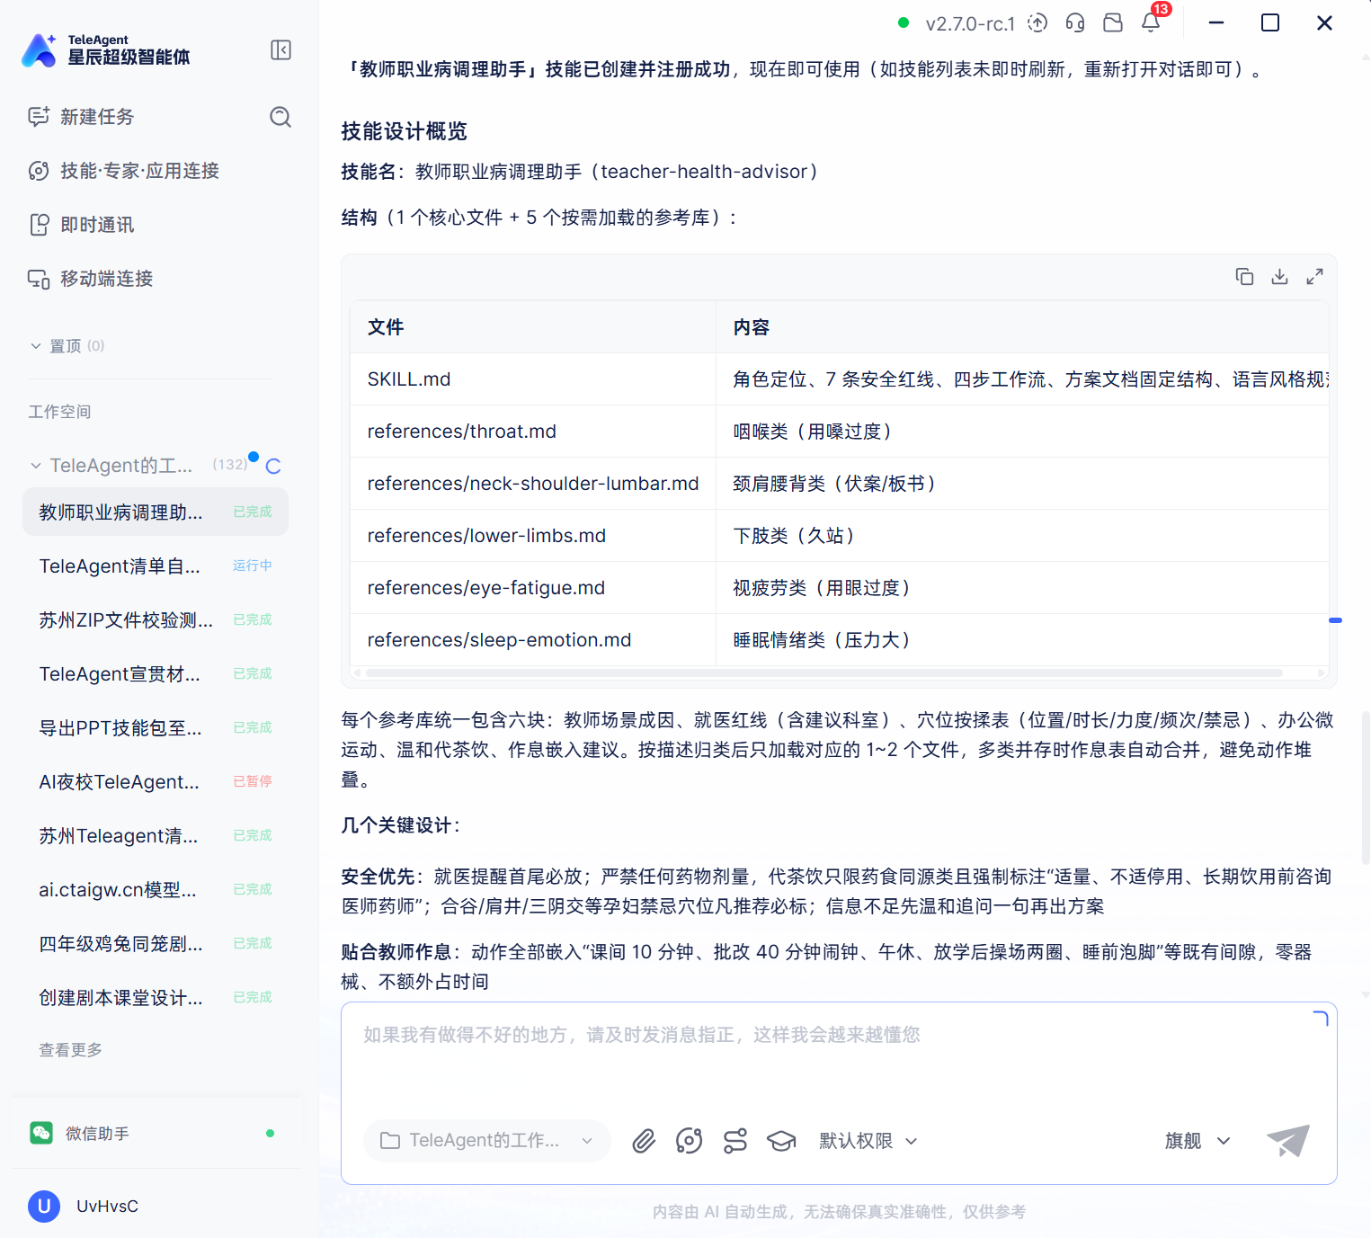Open the 微信助手 entry

click(x=156, y=1134)
